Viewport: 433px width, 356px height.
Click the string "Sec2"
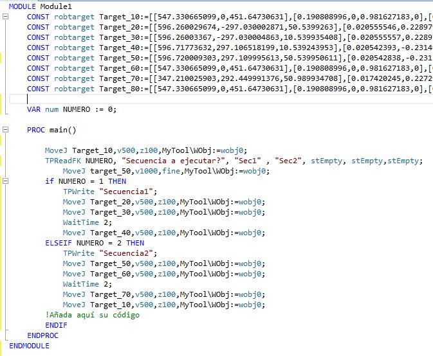[288, 161]
